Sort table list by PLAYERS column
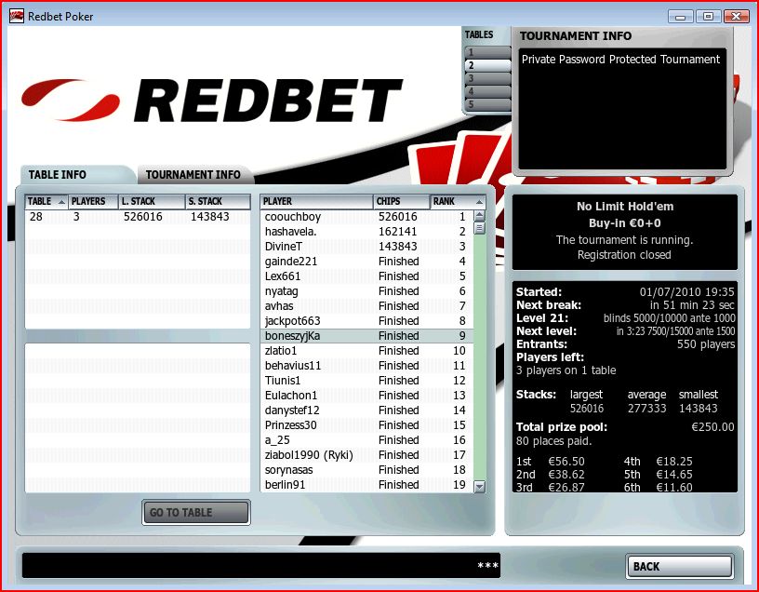 coord(93,202)
